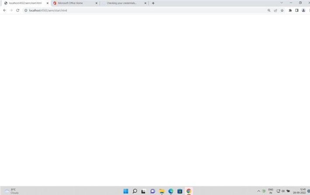This screenshot has height=195, width=310.
Task: Open a new tab with plus button
Action: pos(153,3)
